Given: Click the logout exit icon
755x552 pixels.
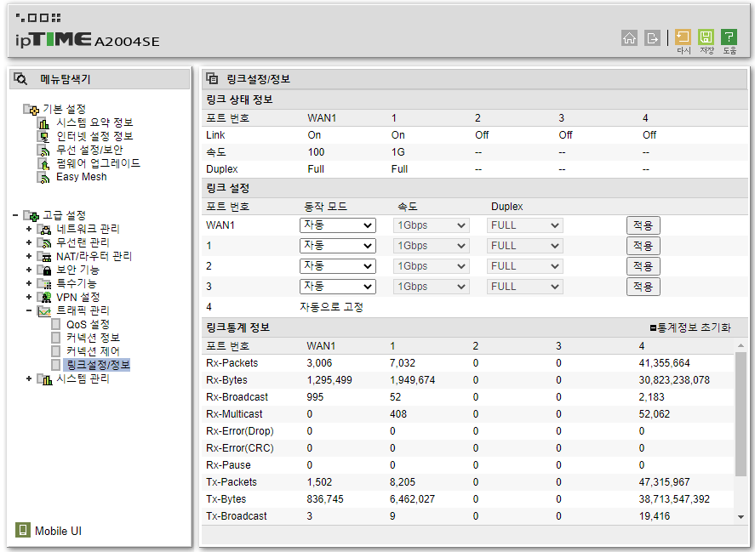Looking at the screenshot, I should tap(652, 37).
